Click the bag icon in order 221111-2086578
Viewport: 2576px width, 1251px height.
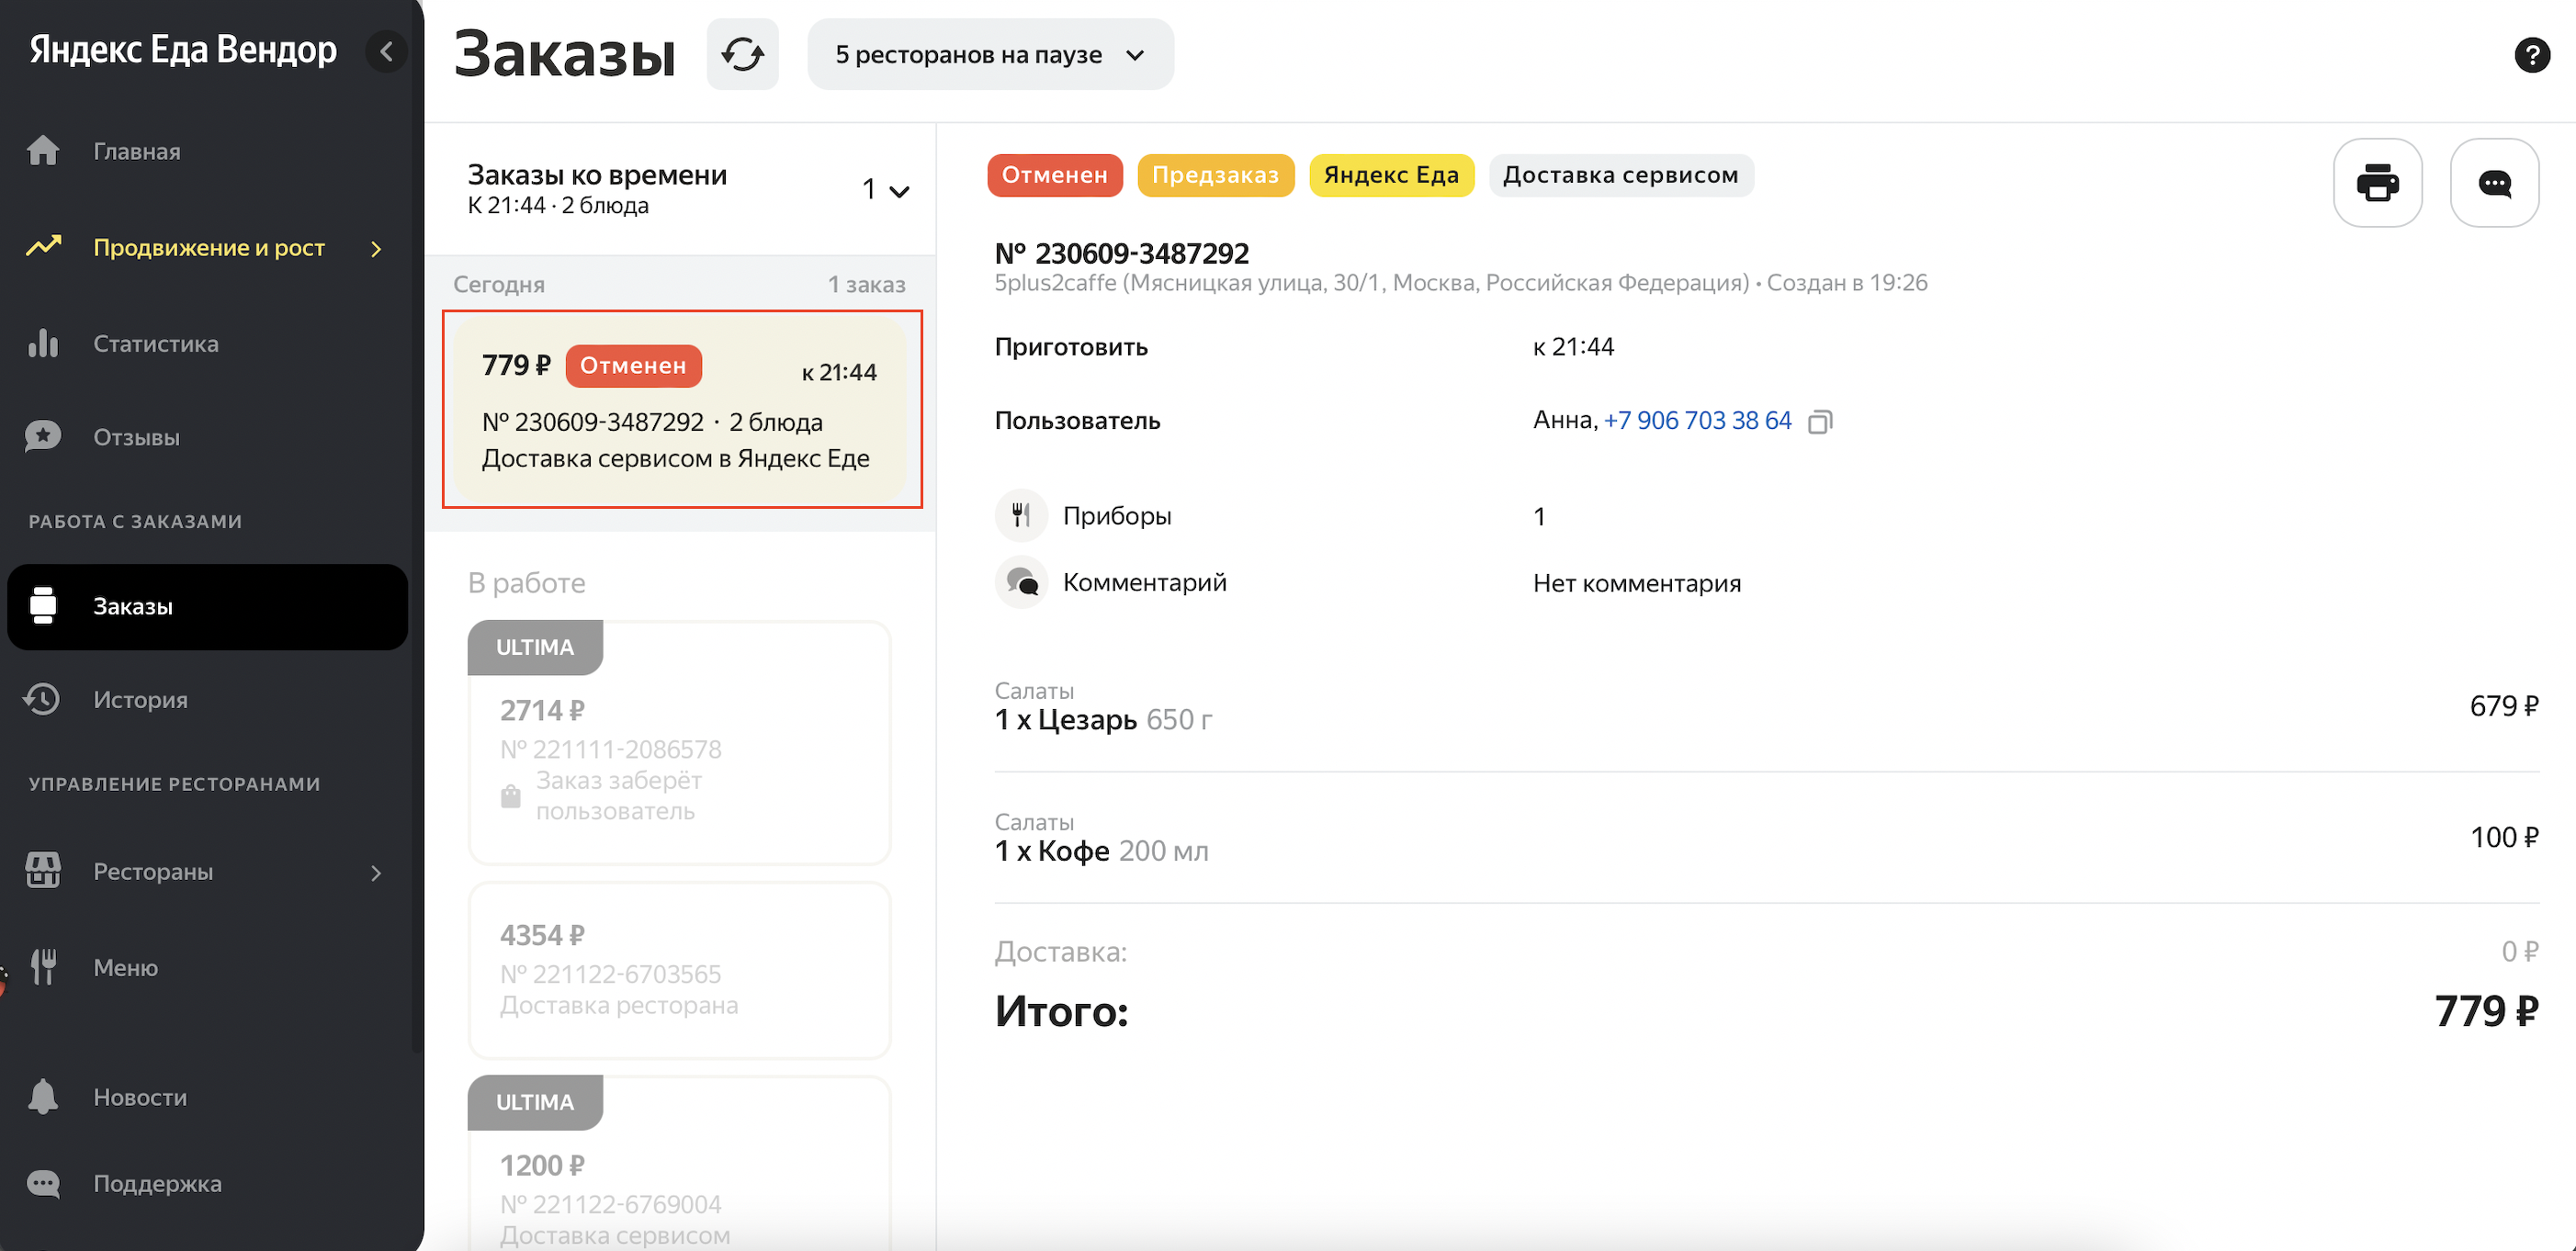click(x=510, y=796)
